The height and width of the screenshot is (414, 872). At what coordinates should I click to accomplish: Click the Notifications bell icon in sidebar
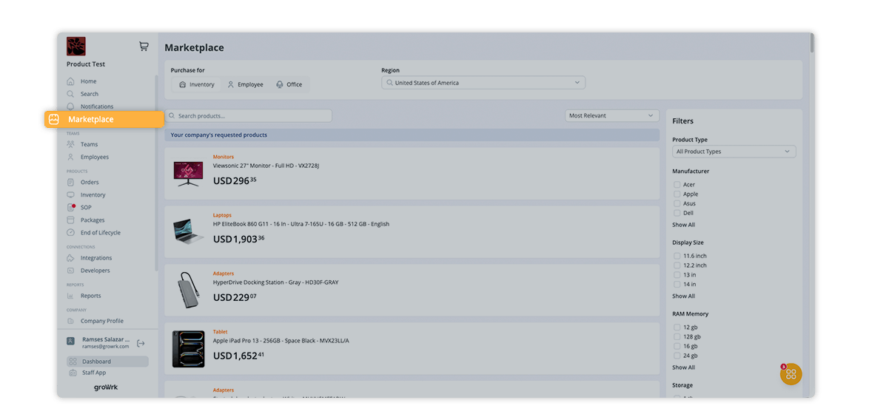(x=71, y=106)
